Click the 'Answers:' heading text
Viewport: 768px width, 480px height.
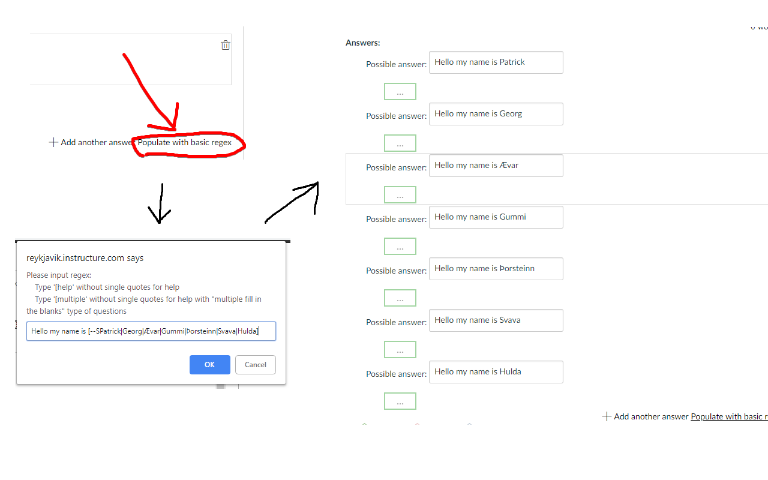[x=363, y=43]
